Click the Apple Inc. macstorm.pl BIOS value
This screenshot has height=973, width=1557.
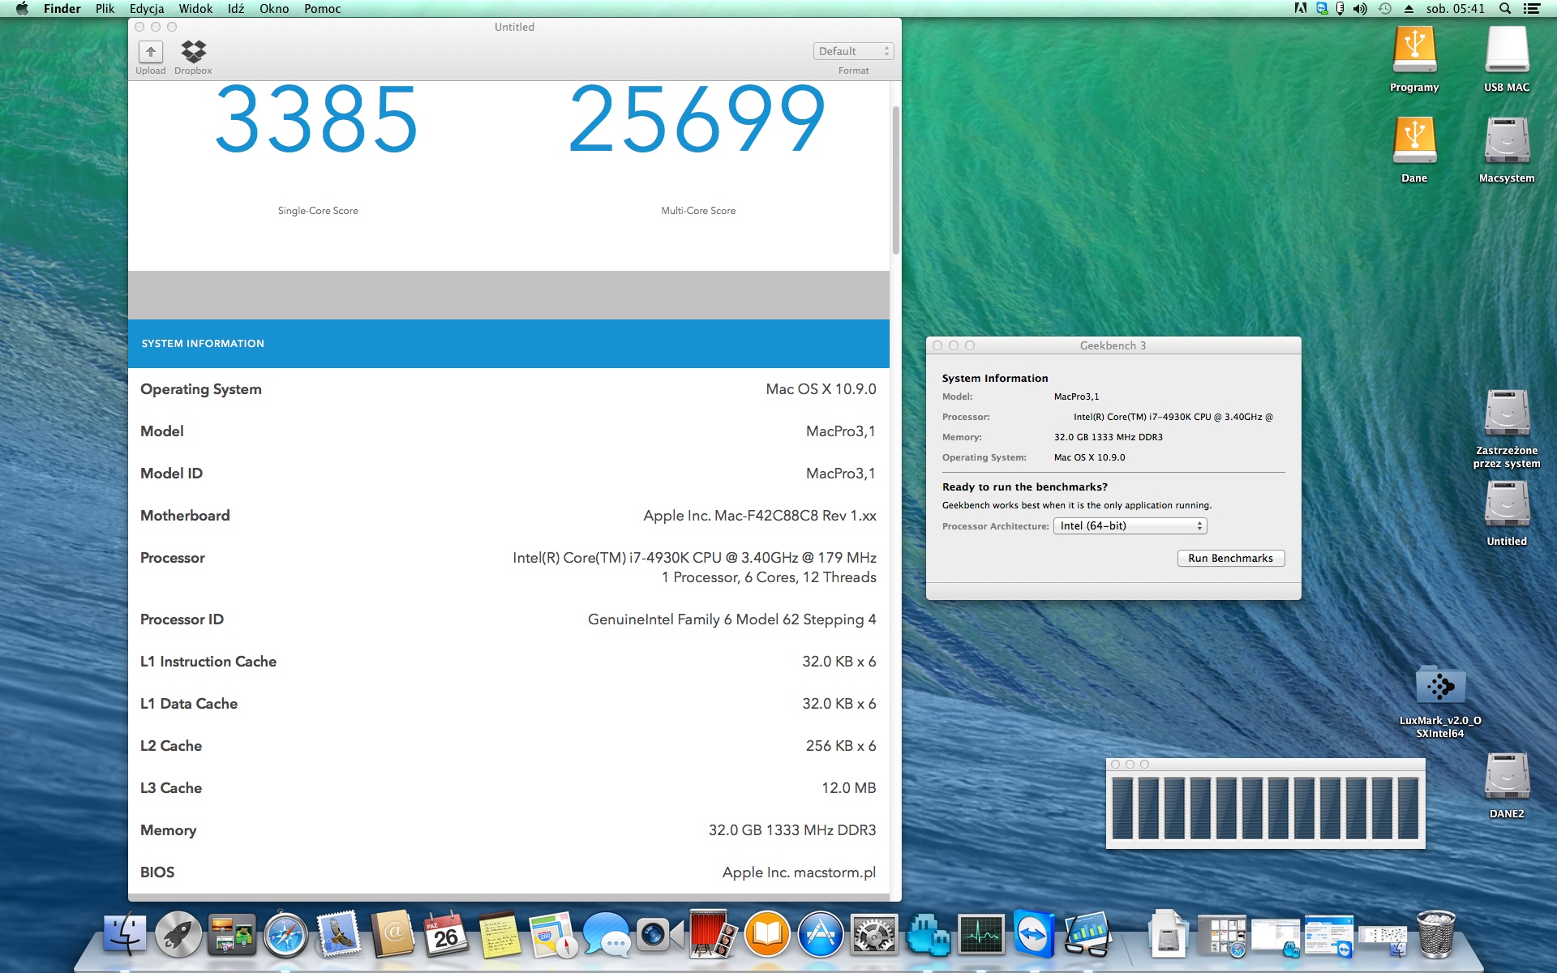(x=799, y=872)
